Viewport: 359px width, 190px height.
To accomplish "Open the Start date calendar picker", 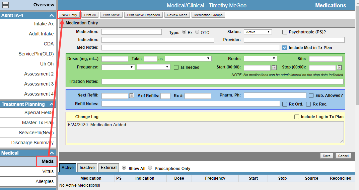I will (274, 67).
